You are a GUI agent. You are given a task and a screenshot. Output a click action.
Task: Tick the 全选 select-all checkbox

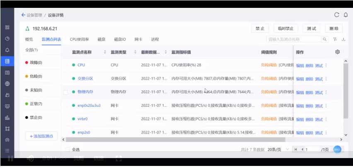click(68, 149)
